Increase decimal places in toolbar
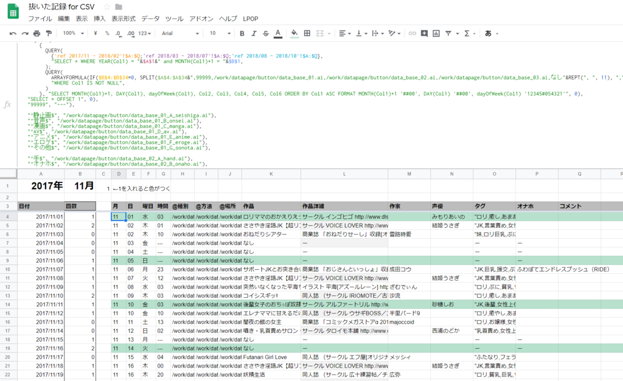This screenshot has width=623, height=381. coord(131,33)
